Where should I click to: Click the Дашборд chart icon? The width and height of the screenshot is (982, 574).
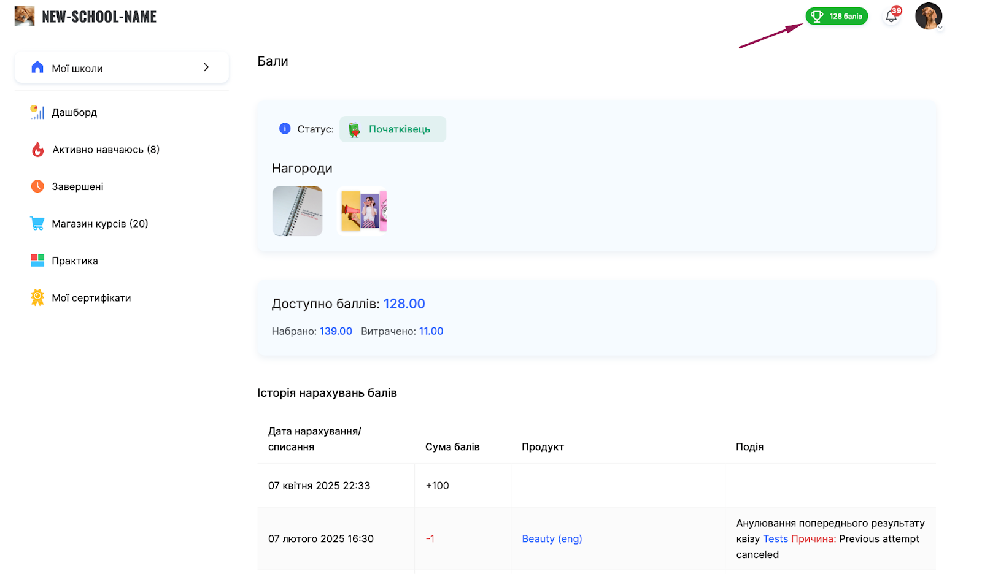click(37, 112)
